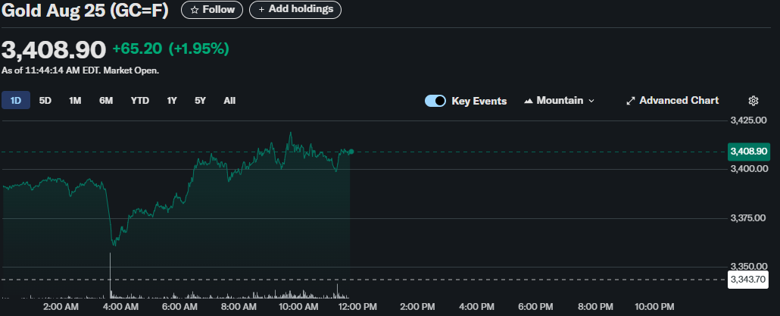The width and height of the screenshot is (780, 316).
Task: Toggle the Key Events switch
Action: [x=435, y=101]
